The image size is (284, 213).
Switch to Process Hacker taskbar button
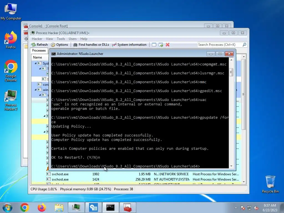[x=76, y=207]
